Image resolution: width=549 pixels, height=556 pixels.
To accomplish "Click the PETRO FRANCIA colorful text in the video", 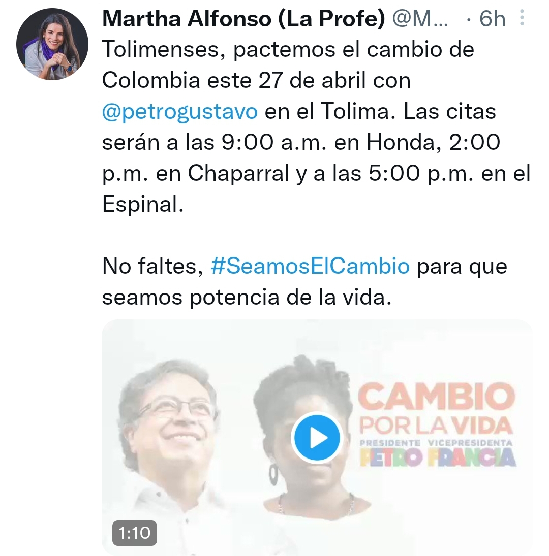I will pos(437,457).
